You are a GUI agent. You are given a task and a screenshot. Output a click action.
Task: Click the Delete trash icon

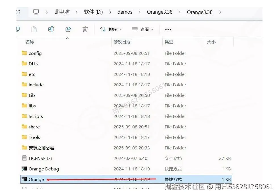point(85,29)
